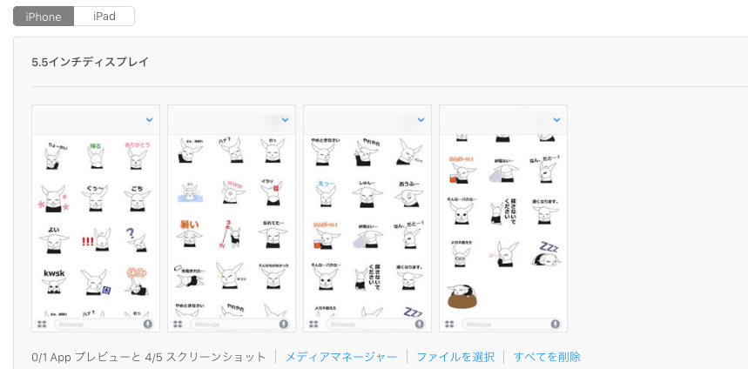The image size is (748, 369).
Task: Click the ごち sticker in first screenshot
Action: click(138, 198)
